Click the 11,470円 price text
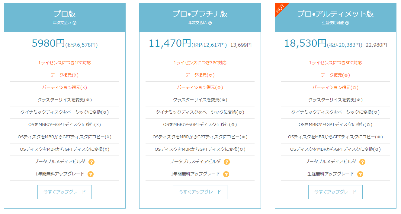Image resolution: width=401 pixels, height=214 pixels. [170, 43]
